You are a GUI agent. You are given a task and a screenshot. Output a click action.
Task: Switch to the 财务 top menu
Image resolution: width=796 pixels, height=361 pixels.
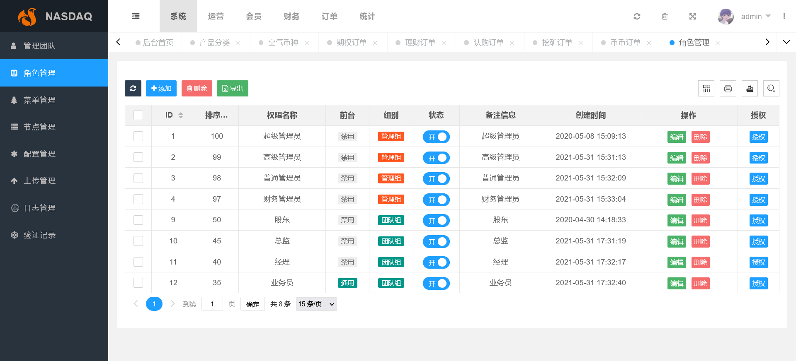[291, 17]
